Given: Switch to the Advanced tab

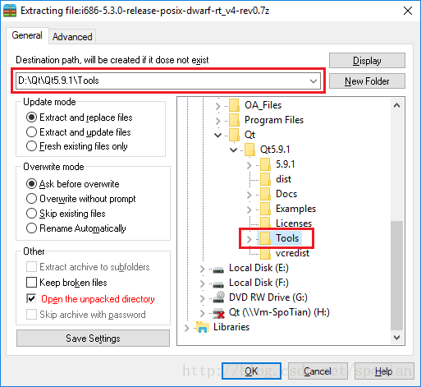Looking at the screenshot, I should (72, 37).
